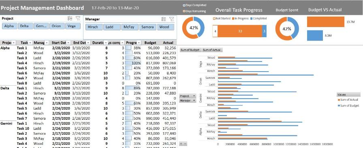Click the Sum of Budget field button

(190, 50)
